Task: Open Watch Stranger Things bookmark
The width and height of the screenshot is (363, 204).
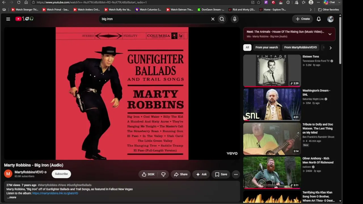Action: [x=25, y=10]
